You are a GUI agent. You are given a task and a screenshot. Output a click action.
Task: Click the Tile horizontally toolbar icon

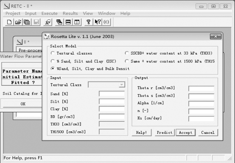point(68,22)
